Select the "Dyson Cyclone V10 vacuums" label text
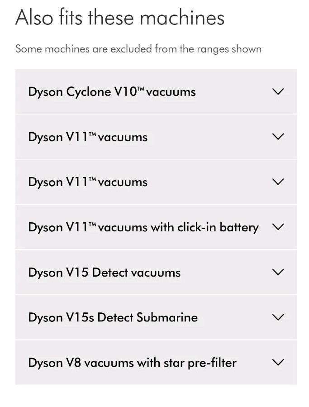 (x=112, y=92)
